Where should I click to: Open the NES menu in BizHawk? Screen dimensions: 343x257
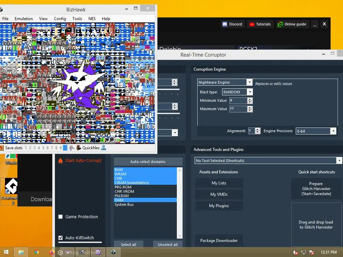click(x=92, y=19)
